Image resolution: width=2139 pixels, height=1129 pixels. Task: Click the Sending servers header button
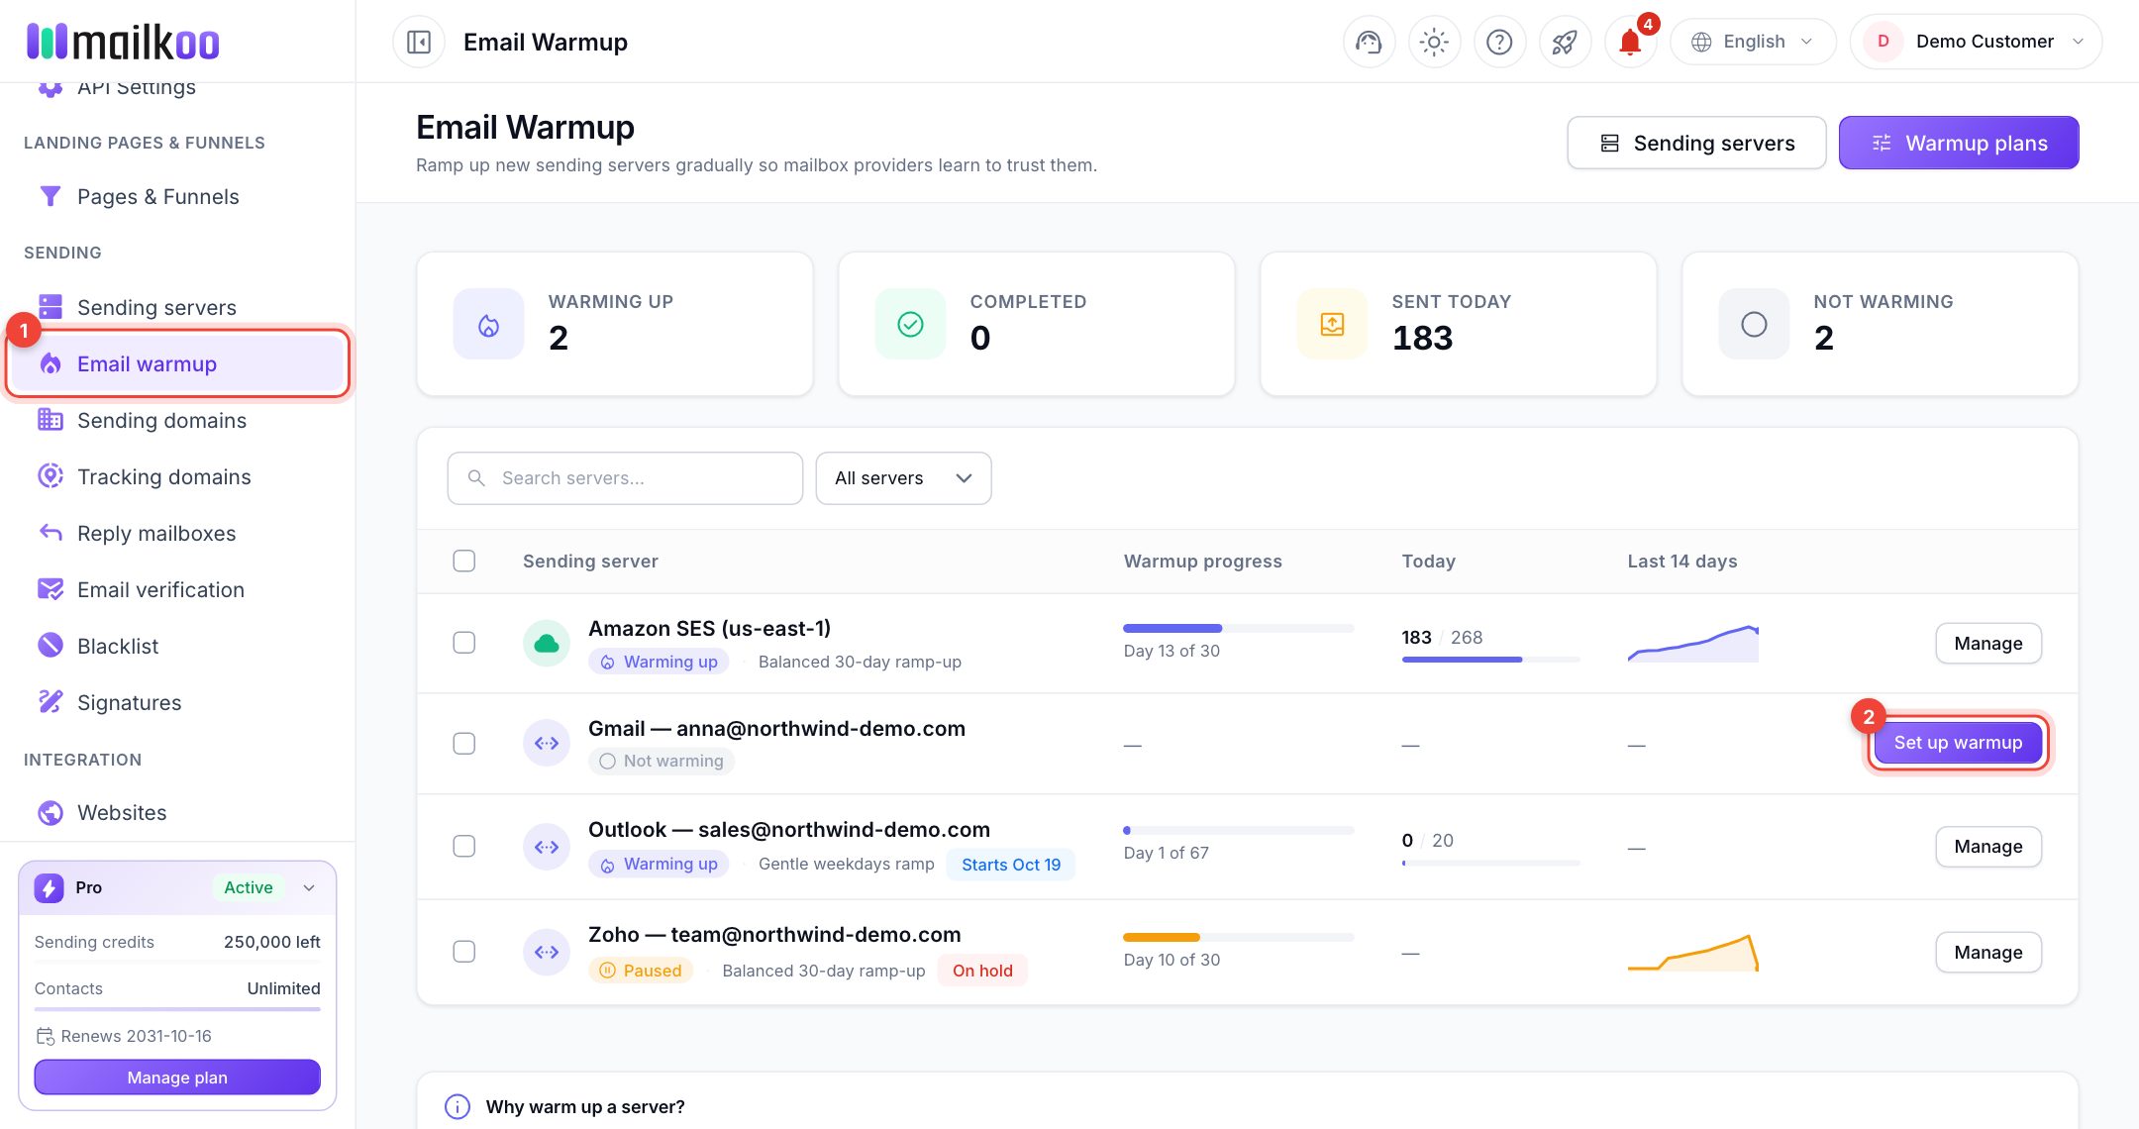(x=1696, y=143)
